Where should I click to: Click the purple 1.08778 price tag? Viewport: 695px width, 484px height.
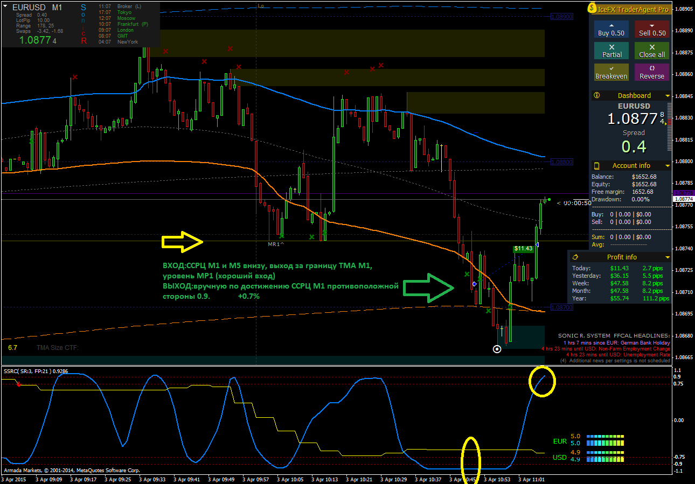[684, 193]
